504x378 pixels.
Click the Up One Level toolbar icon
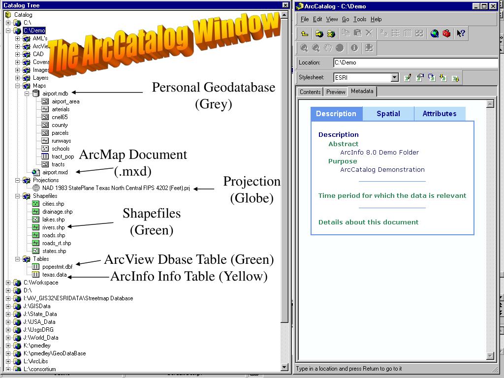click(x=304, y=33)
